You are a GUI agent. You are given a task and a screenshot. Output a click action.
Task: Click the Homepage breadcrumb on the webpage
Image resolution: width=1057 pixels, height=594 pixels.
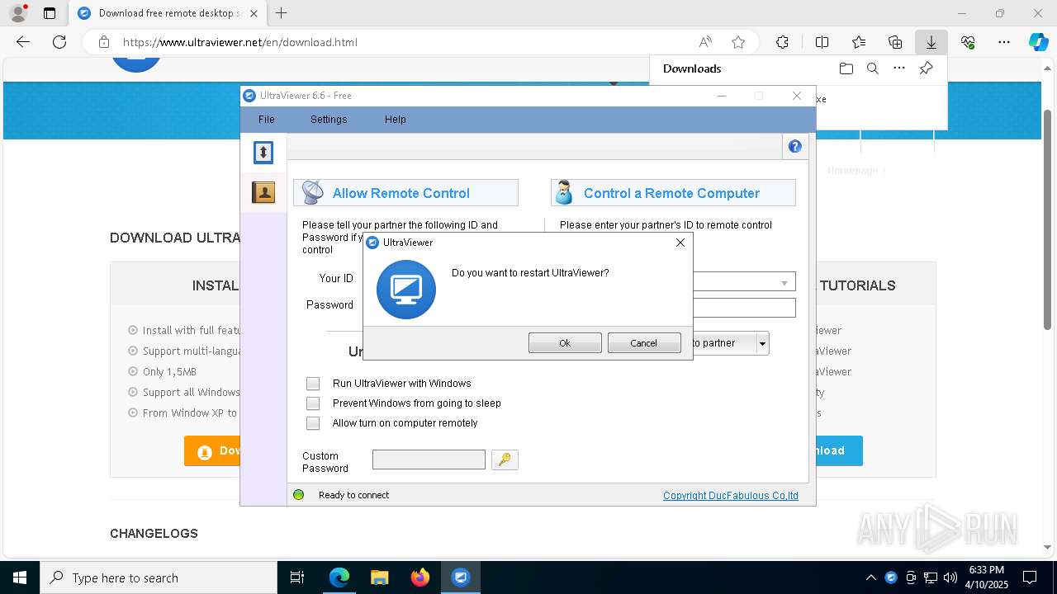pos(852,171)
